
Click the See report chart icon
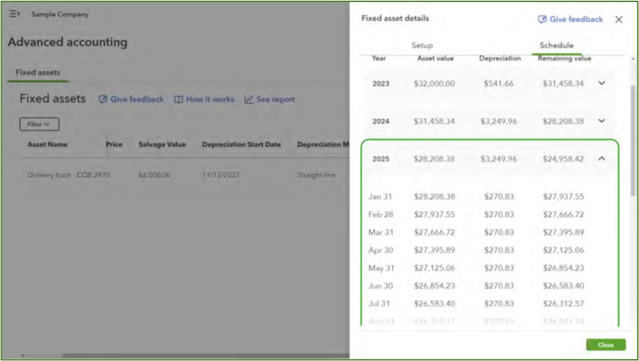point(248,100)
